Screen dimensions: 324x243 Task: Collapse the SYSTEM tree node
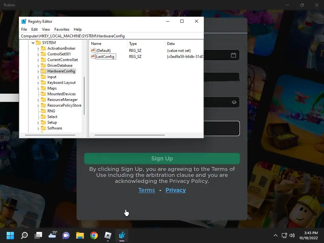[x=33, y=43]
